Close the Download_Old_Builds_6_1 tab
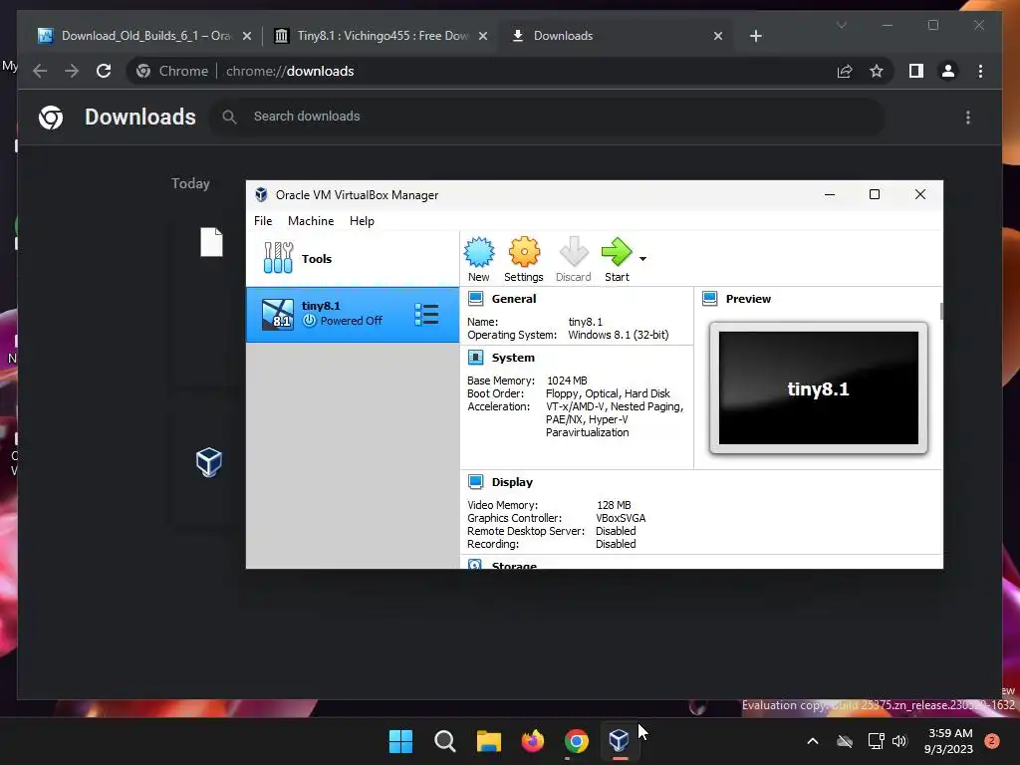 [x=247, y=37]
